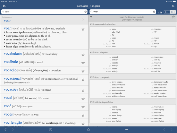Open search history clock icon

click(x=51, y=129)
